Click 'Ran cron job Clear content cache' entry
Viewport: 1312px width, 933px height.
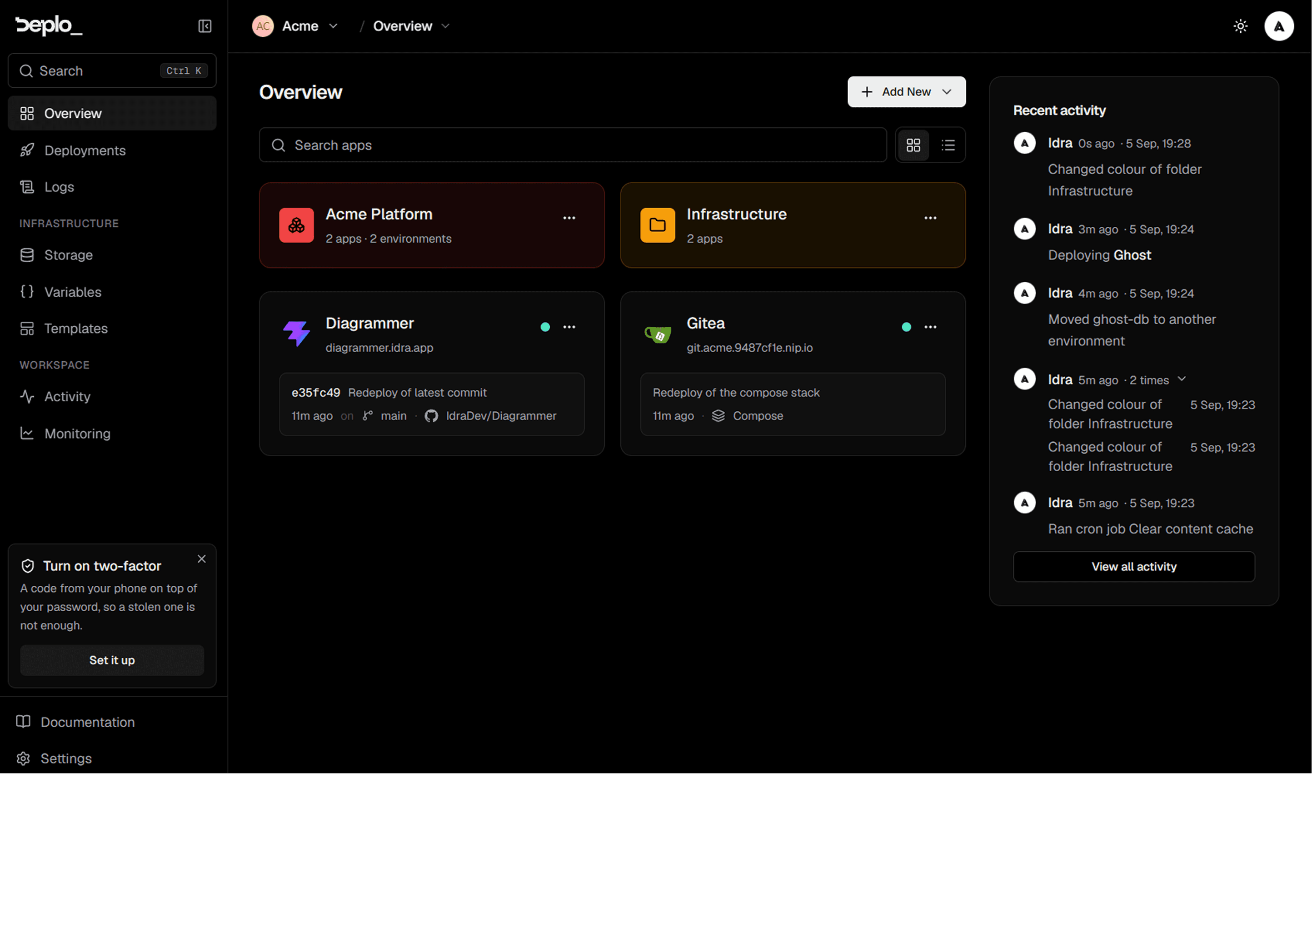[1150, 529]
